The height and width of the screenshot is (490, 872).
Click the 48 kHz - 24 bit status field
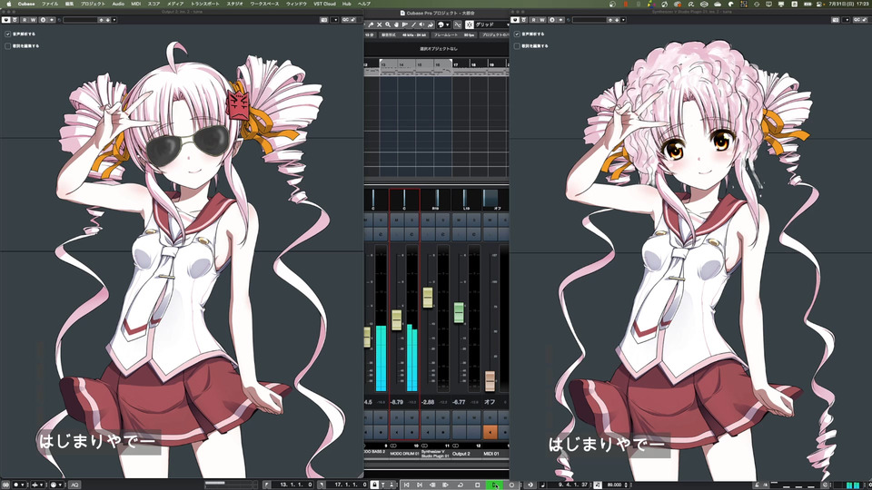pyautogui.click(x=414, y=34)
